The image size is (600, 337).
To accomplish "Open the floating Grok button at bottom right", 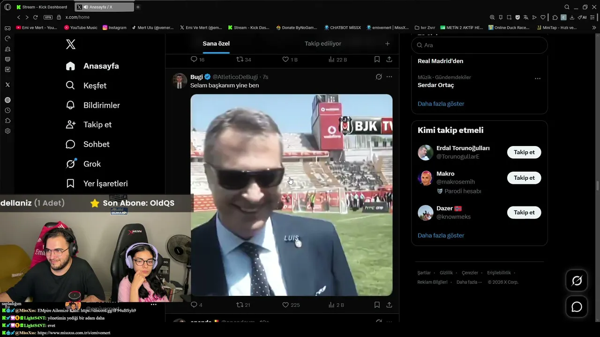I will point(577,280).
